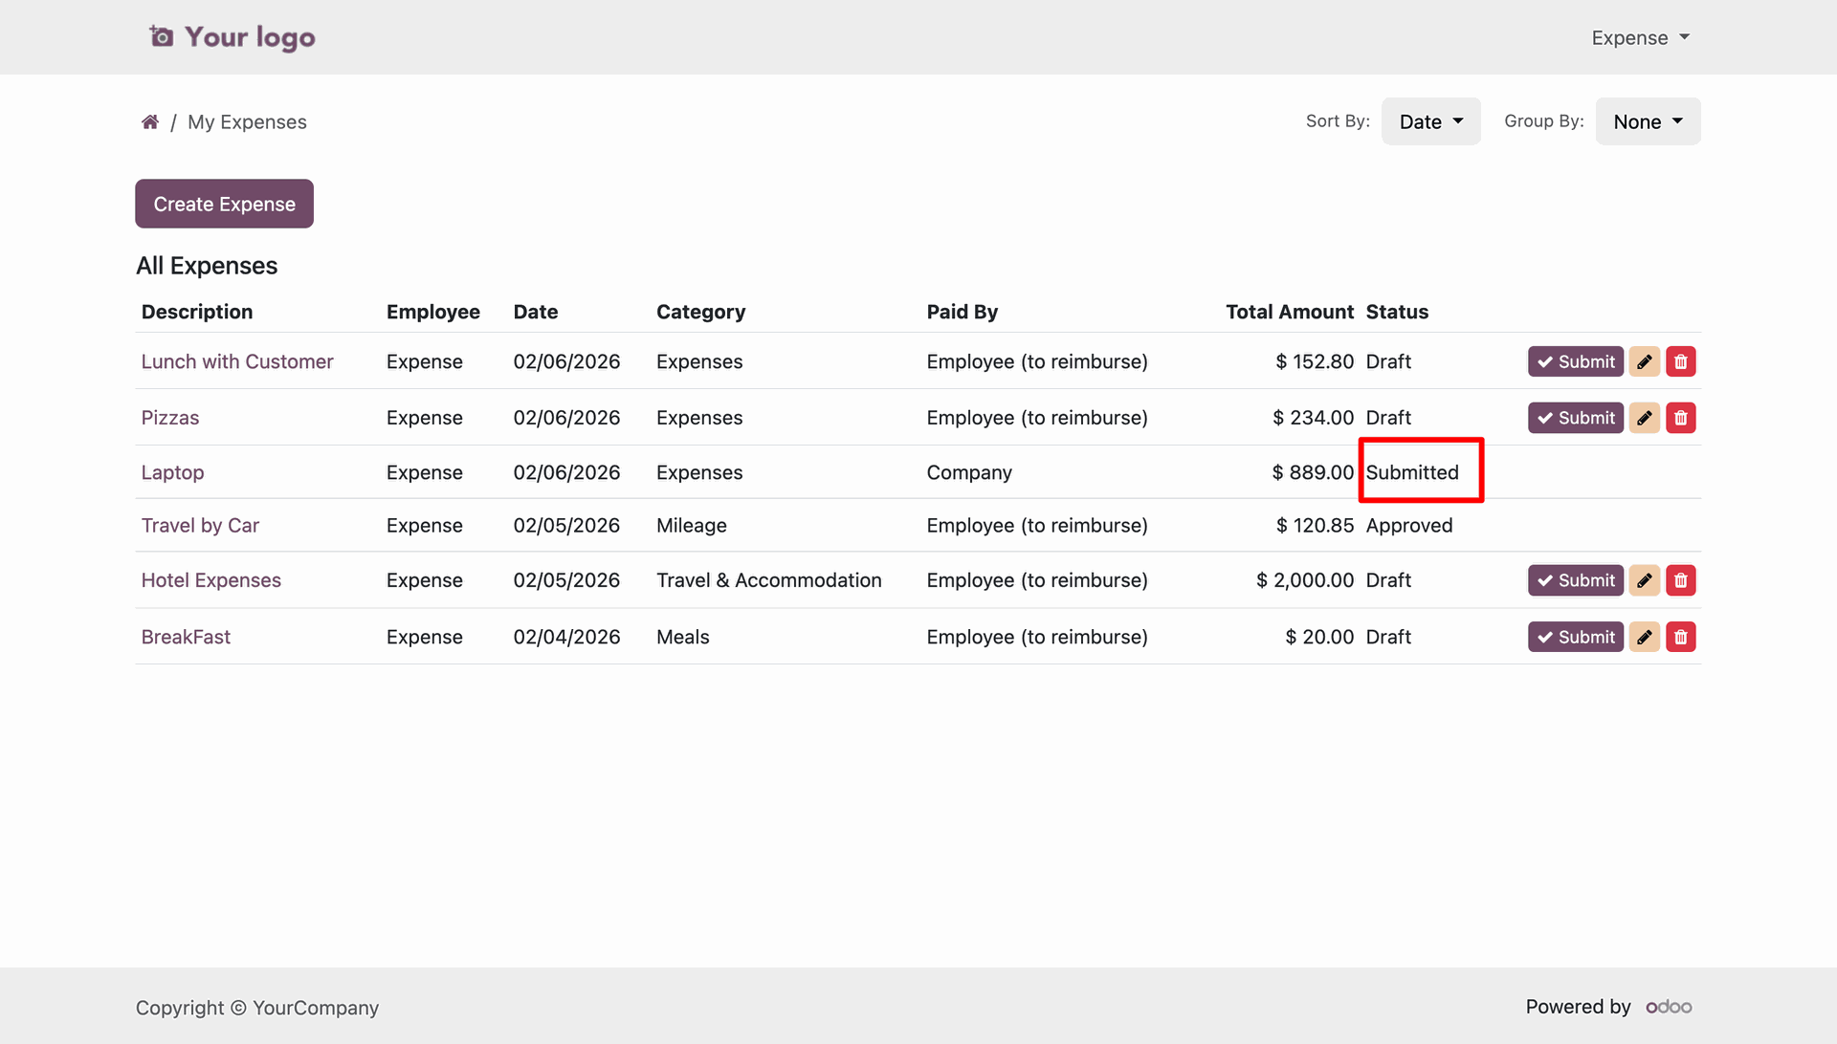Viewport: 1837px width, 1044px height.
Task: Click the 02/04/2026 date cell
Action: click(x=566, y=637)
